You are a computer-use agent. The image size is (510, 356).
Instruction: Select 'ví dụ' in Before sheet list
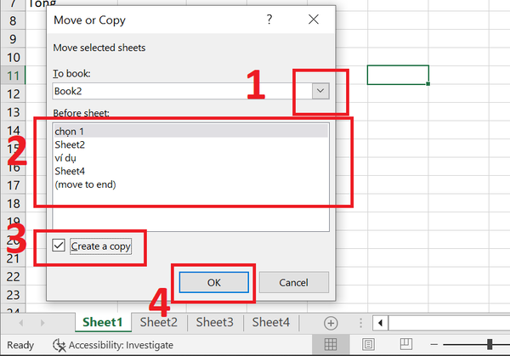click(x=191, y=158)
